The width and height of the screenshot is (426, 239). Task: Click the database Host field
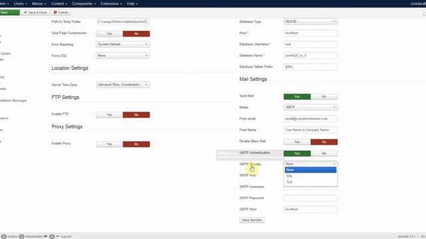[311, 33]
